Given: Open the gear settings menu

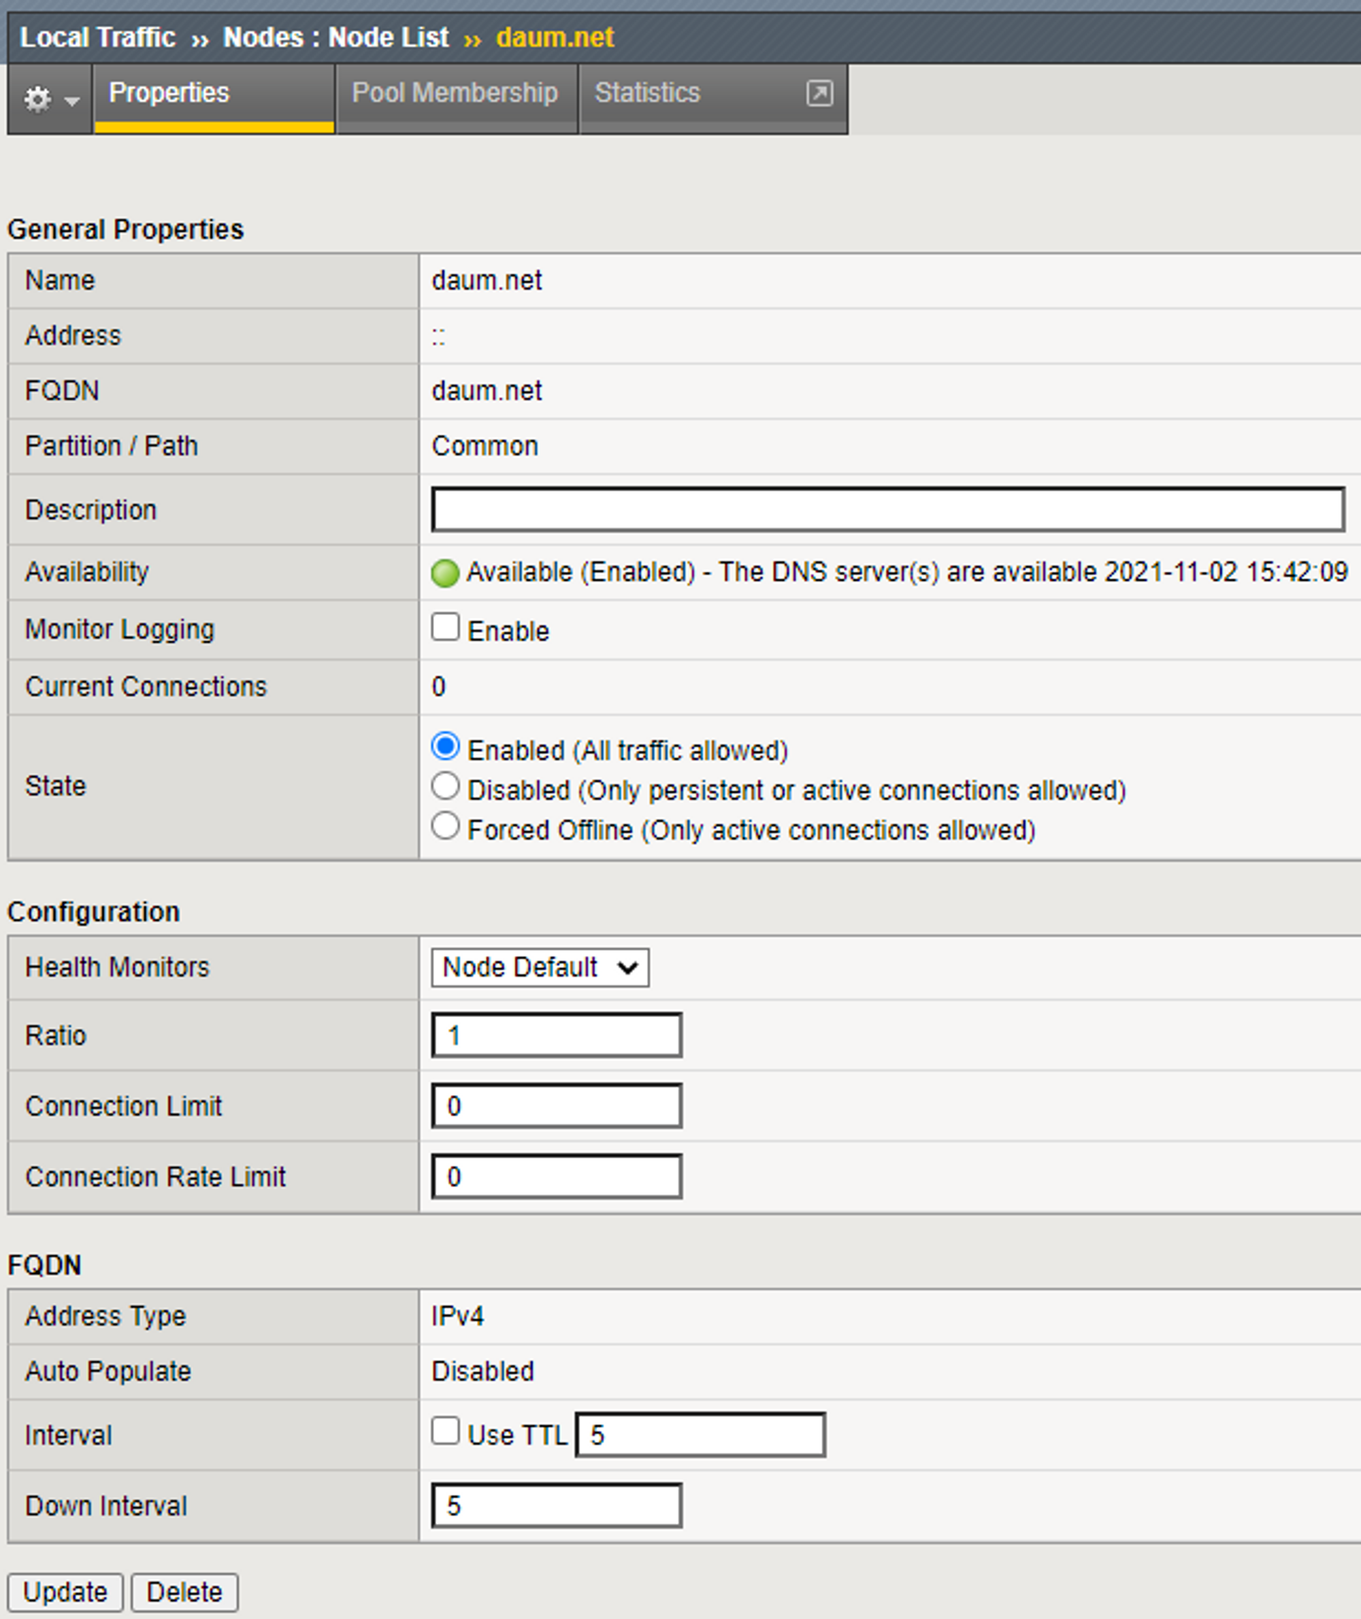Looking at the screenshot, I should tap(37, 99).
